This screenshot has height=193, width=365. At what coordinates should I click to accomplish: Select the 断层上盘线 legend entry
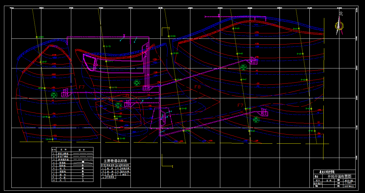tap(63, 154)
